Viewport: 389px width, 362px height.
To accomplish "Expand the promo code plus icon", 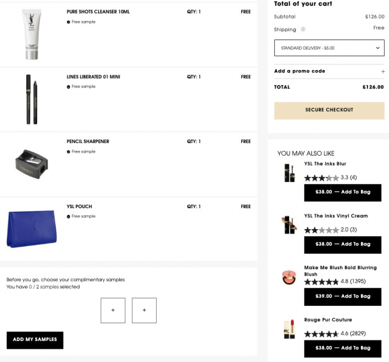I will pyautogui.click(x=382, y=71).
